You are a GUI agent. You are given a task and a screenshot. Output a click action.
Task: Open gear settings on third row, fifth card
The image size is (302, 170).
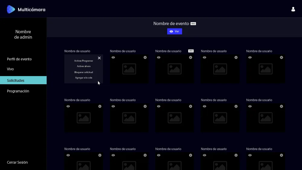pyautogui.click(x=281, y=155)
